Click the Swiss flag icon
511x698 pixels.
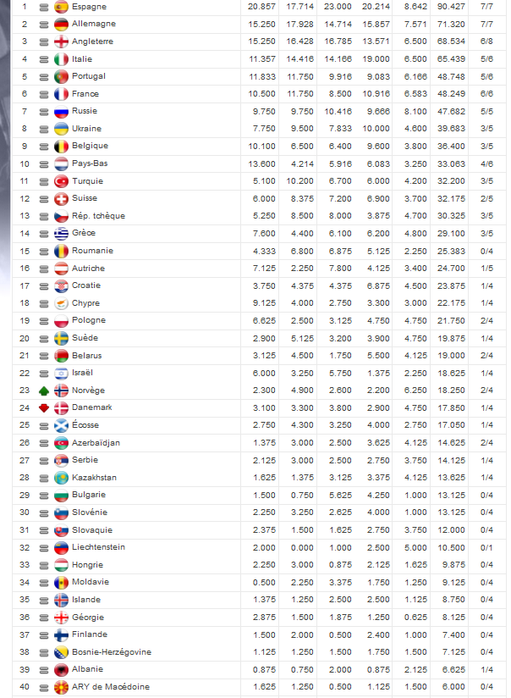61,198
